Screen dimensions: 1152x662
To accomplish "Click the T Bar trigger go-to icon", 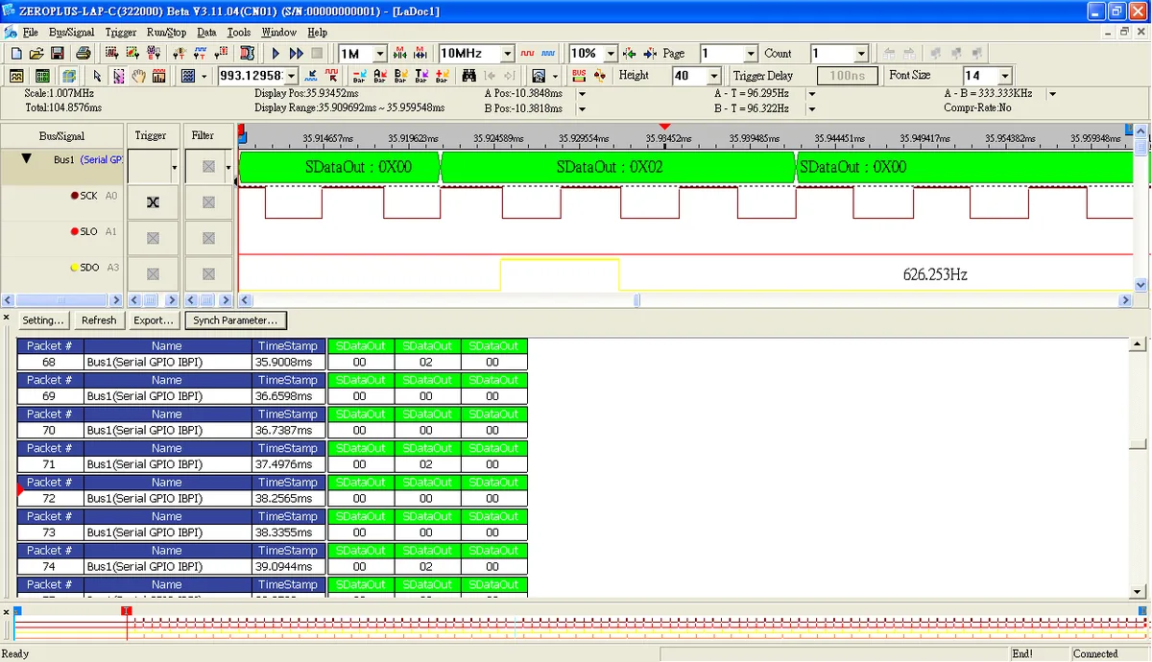I will [x=422, y=76].
